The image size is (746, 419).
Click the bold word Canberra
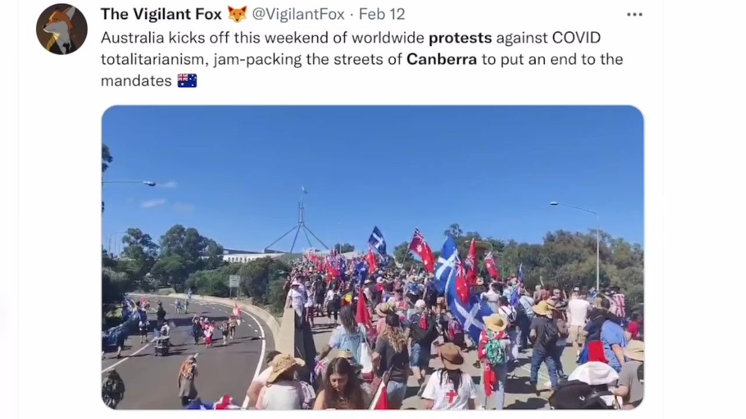[442, 59]
